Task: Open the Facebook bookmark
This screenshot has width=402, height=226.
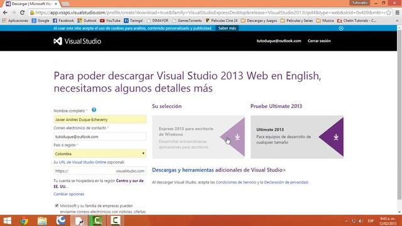Action: [63, 21]
